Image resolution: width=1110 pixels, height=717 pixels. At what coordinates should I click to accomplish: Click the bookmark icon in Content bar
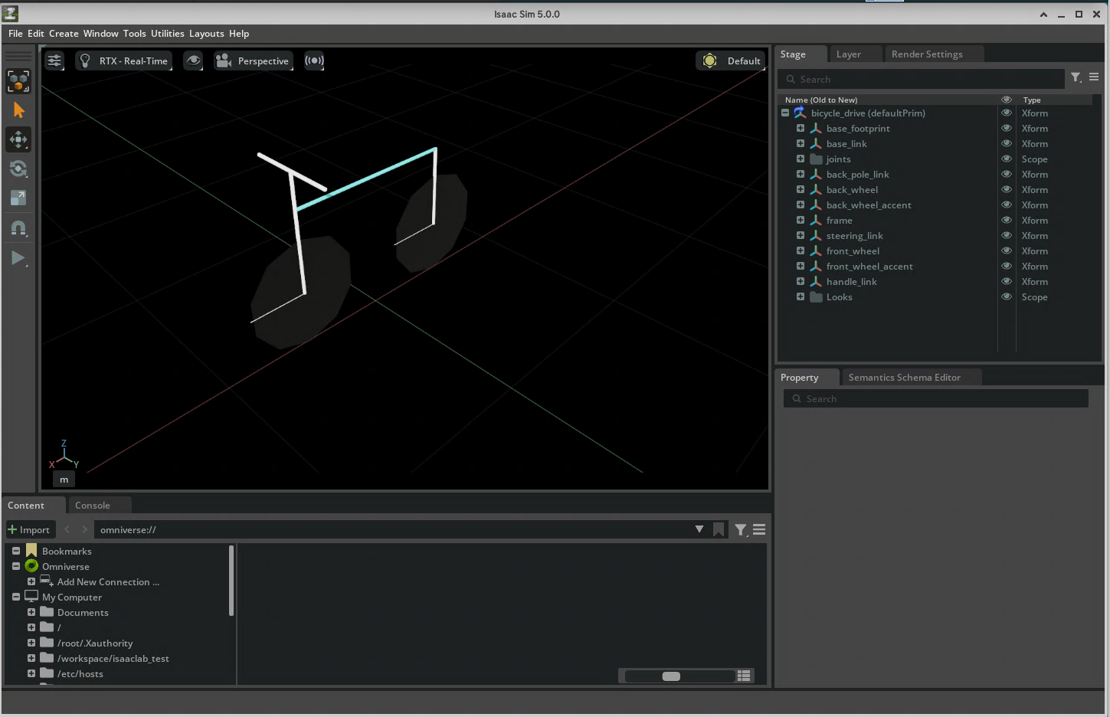click(x=719, y=529)
